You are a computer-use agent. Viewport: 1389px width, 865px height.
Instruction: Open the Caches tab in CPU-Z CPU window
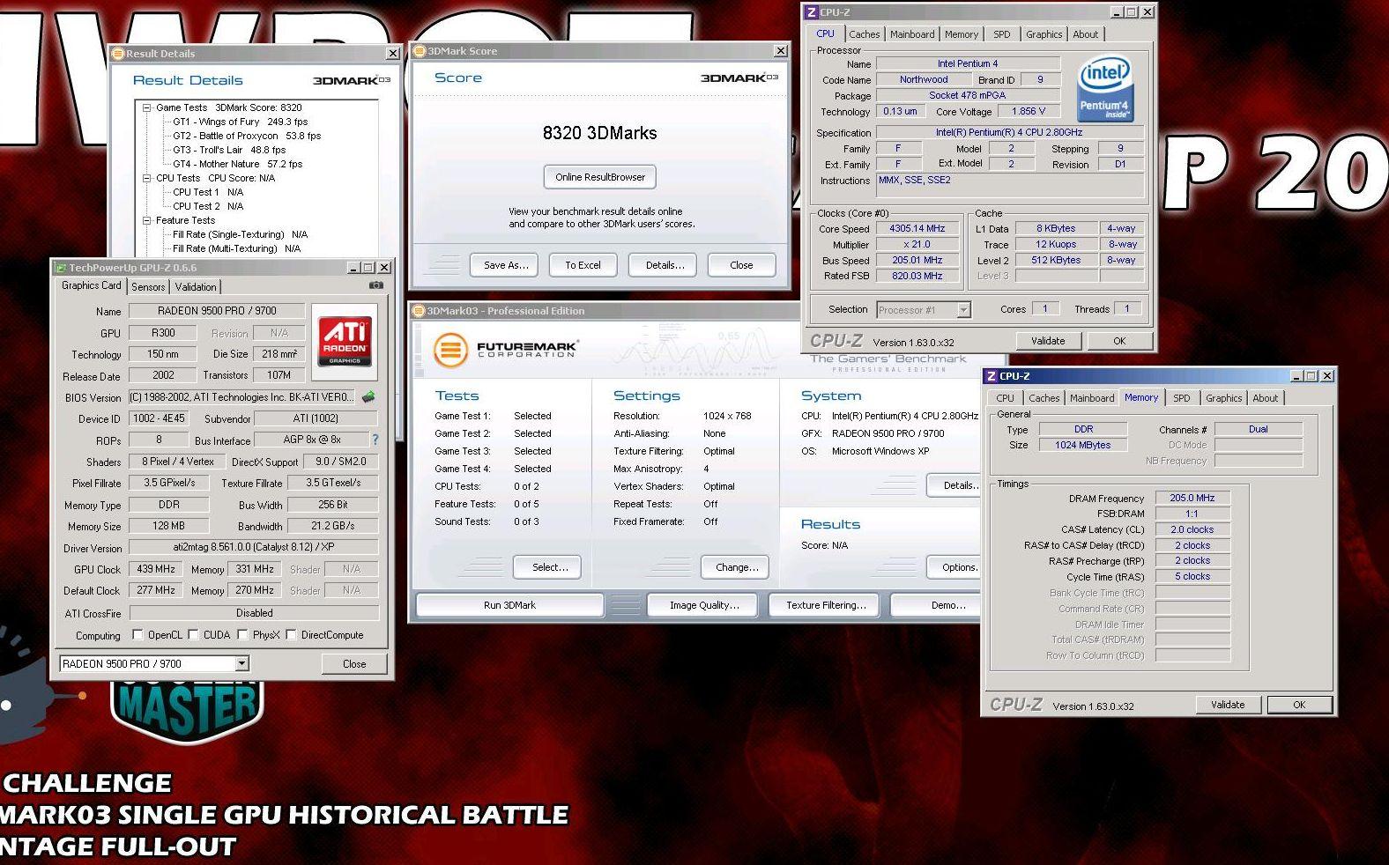(865, 34)
